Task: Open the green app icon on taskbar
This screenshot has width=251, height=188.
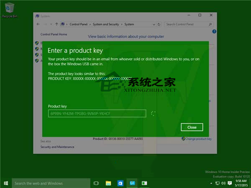Action: [x=144, y=183]
